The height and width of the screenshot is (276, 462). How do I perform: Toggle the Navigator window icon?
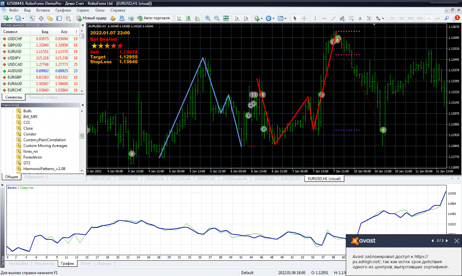[x=50, y=18]
